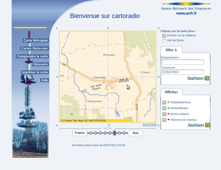Select 'Zoomer ou se déplacer' radio option
221x170 pixels.
(x=164, y=35)
